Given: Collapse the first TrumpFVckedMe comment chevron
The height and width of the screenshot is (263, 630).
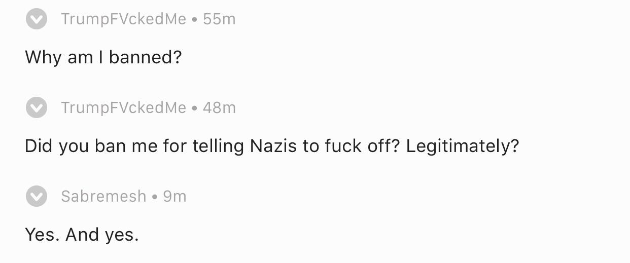Looking at the screenshot, I should point(37,19).
